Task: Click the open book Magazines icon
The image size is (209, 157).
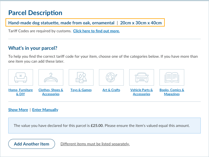Action: [x=172, y=78]
